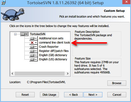Click the Register diff/patch files drive icon

(x=32, y=51)
